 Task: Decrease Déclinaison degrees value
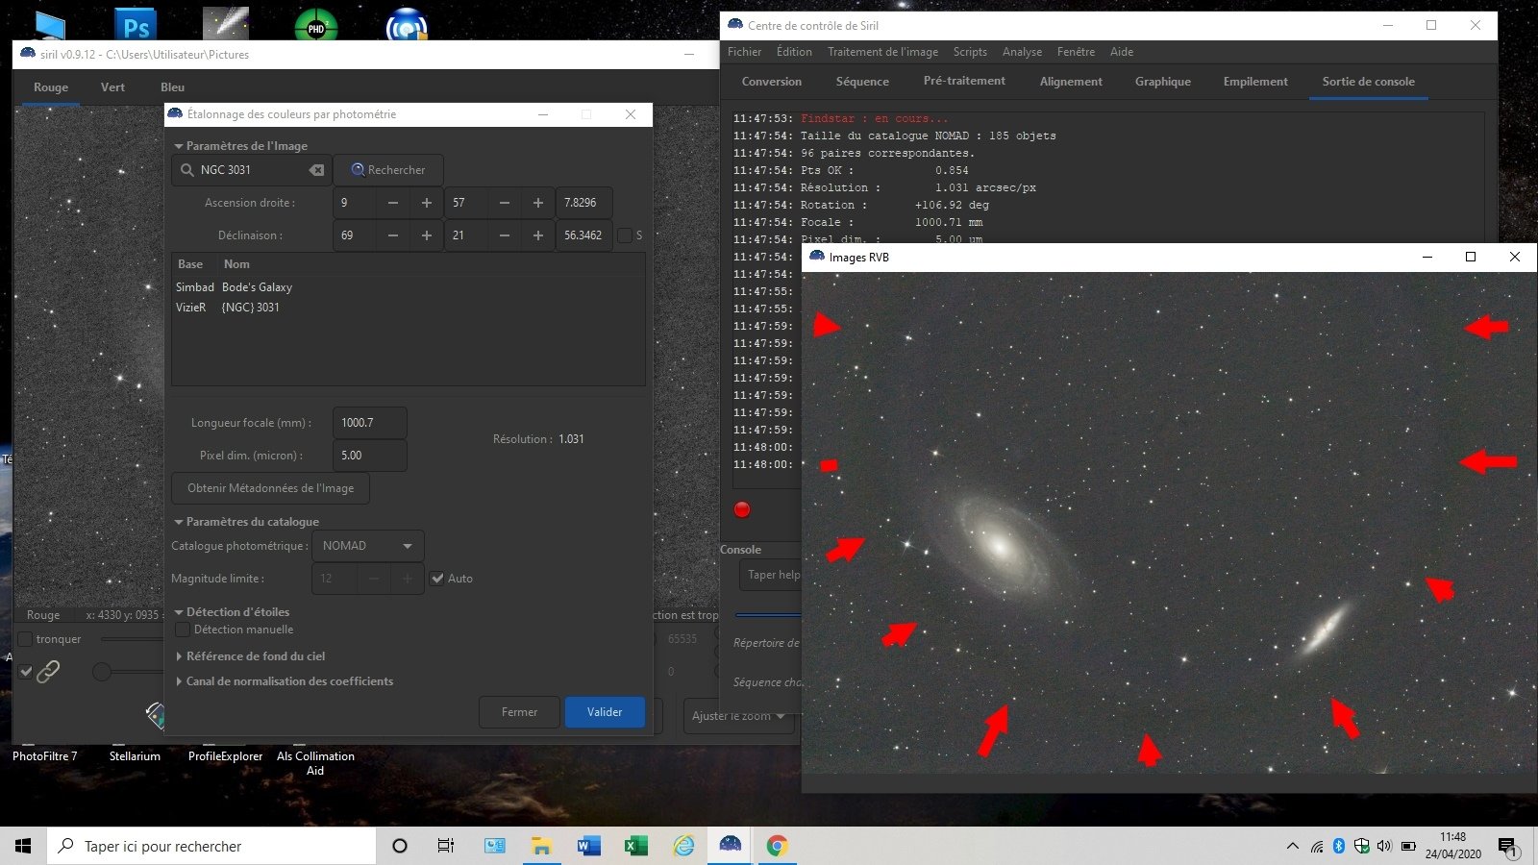(393, 235)
